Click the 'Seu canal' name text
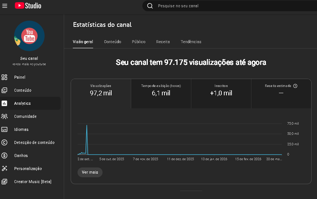The height and width of the screenshot is (199, 317). point(29,58)
